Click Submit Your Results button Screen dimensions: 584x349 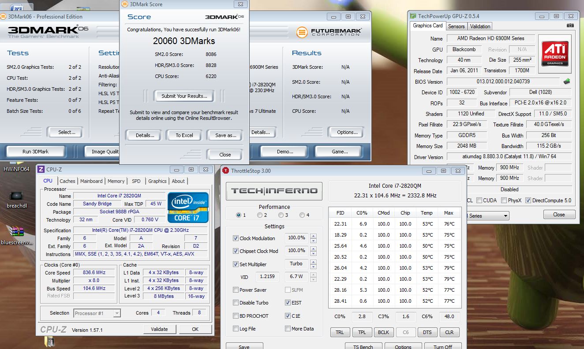tap(184, 96)
